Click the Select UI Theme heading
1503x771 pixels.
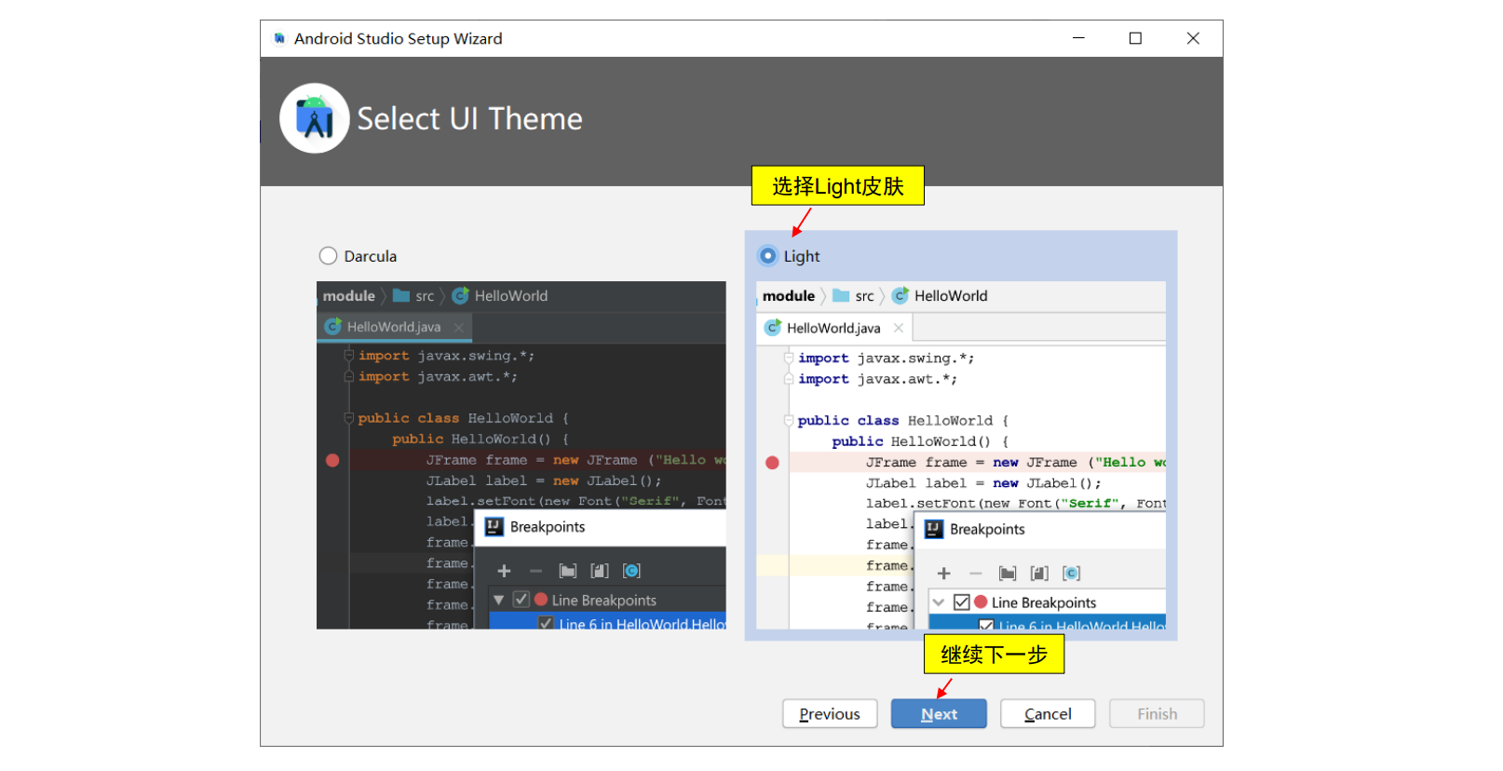coord(469,119)
